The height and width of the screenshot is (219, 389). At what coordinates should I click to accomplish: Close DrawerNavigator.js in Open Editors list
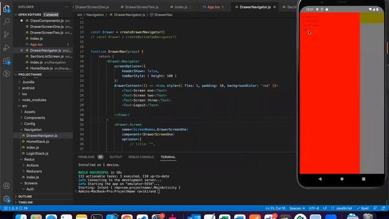pyautogui.click(x=22, y=50)
